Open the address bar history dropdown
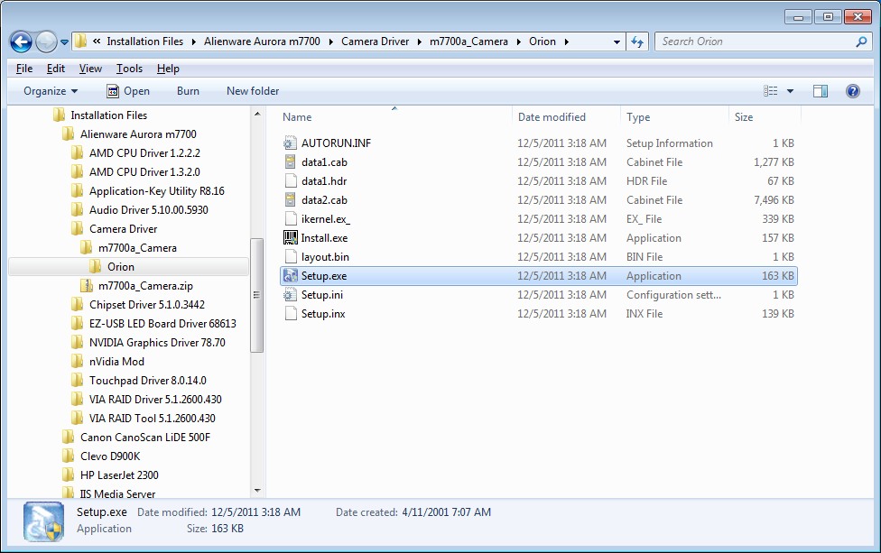Viewport: 881px width, 553px height. click(x=617, y=42)
